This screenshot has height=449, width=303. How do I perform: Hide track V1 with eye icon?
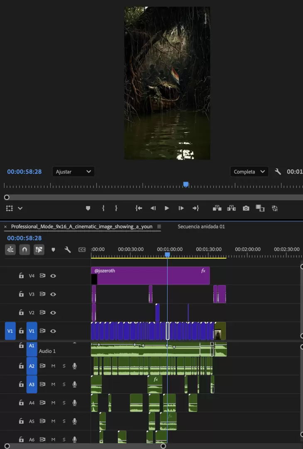point(53,331)
